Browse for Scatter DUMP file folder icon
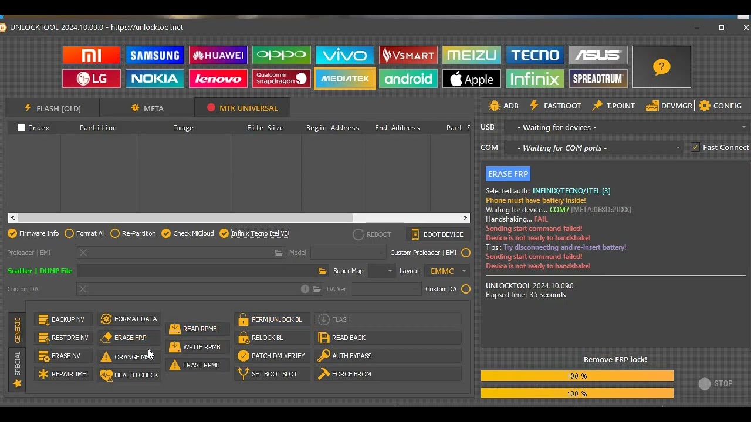Image resolution: width=751 pixels, height=422 pixels. tap(323, 271)
